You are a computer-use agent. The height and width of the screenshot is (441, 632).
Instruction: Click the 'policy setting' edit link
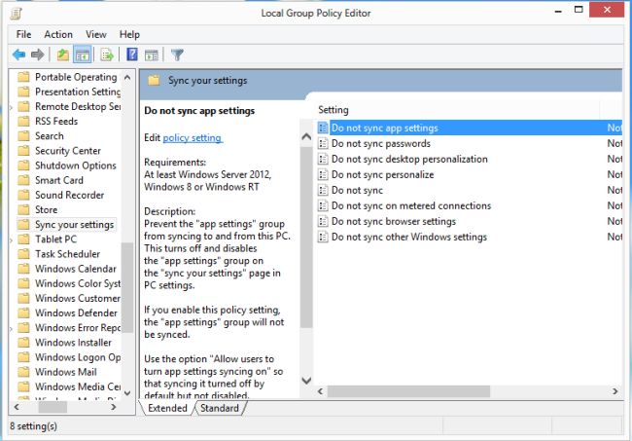[x=193, y=138]
